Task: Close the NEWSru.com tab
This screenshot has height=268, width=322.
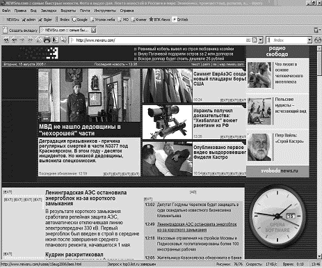Action: tap(93, 30)
